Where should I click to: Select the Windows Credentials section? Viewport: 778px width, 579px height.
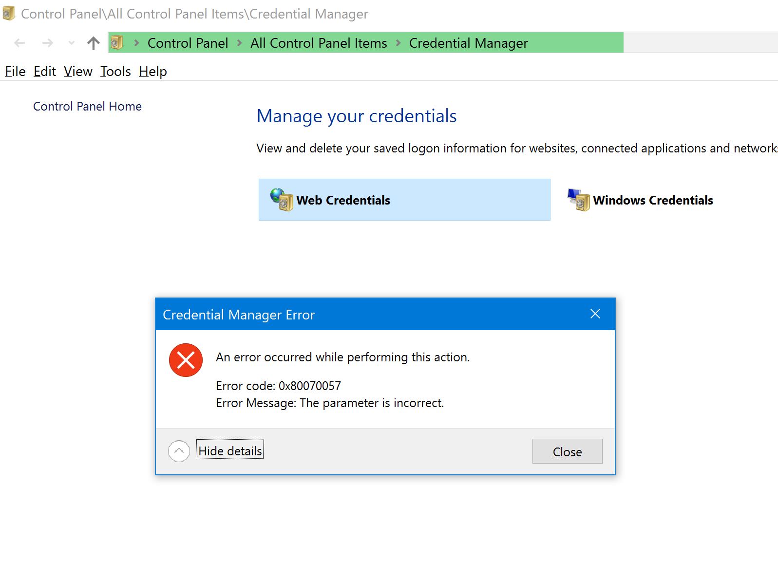(652, 200)
